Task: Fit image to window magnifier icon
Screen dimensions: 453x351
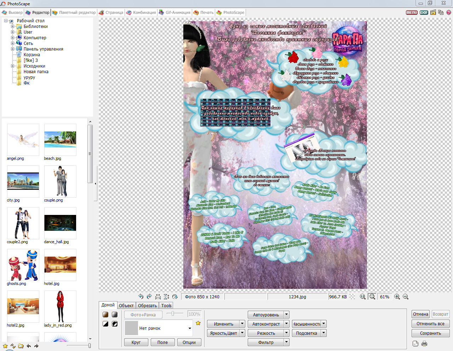Action: point(372,297)
